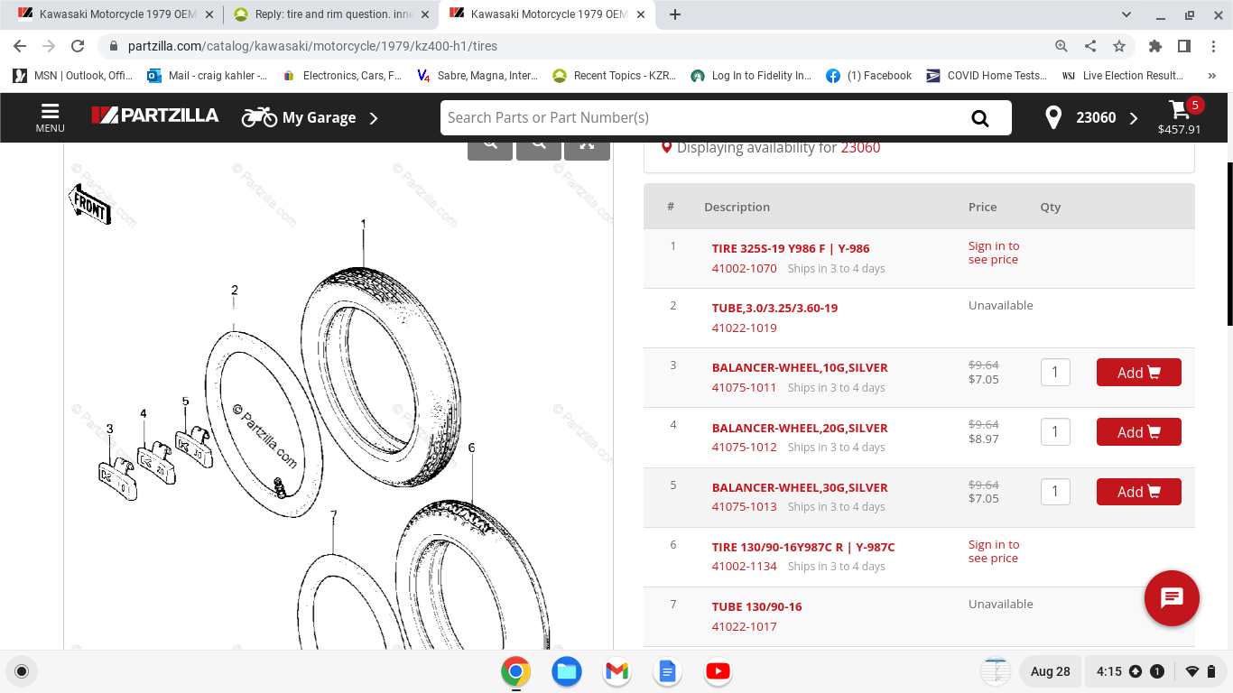The height and width of the screenshot is (693, 1233).
Task: Focus the Search Parts or Part Number field
Action: (700, 117)
